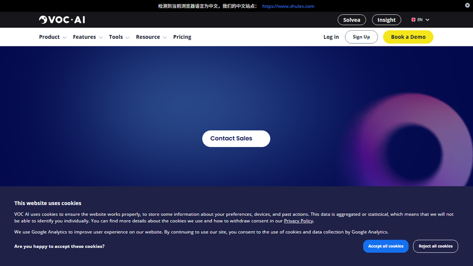
Task: Click the Log in link
Action: (331, 37)
